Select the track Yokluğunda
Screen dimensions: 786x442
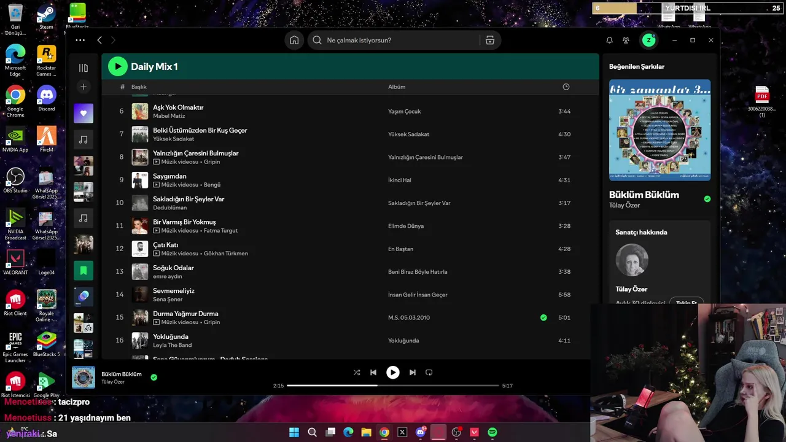click(171, 336)
